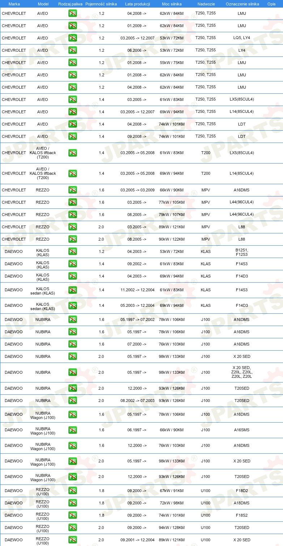Screen dimensions: 283x546
Task: Click fuel icon in Nubira Wagon A16SMS row
Action: coord(72,430)
